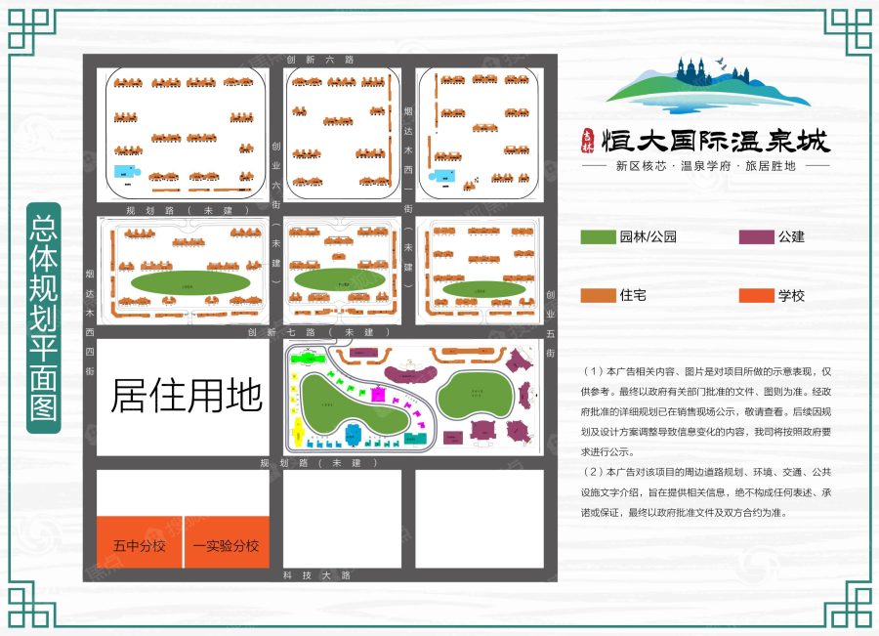Click disclaimer paragraph (1) starting 本广告相关内容
The image size is (879, 636).
(x=706, y=411)
